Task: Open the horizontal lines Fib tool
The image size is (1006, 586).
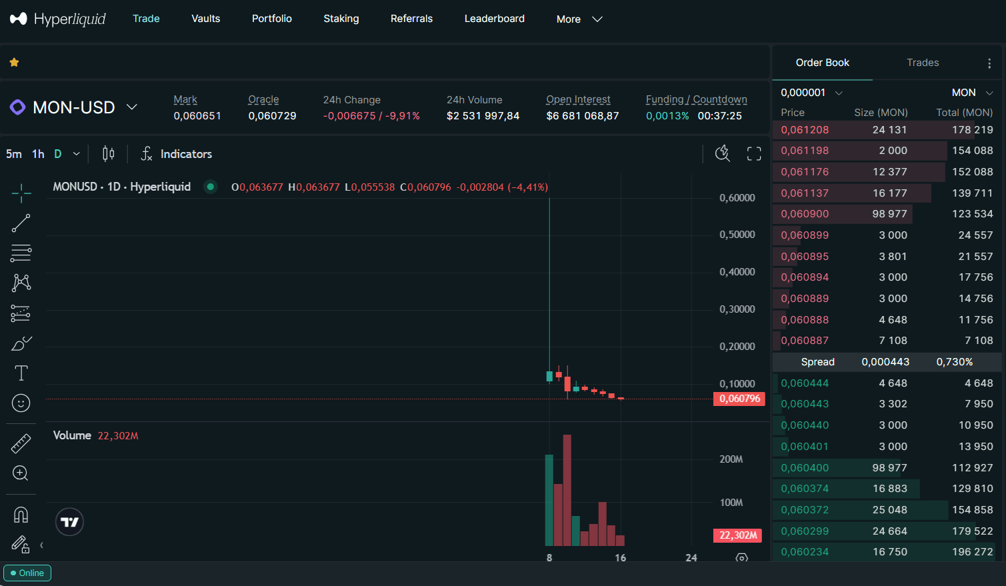Action: [21, 253]
